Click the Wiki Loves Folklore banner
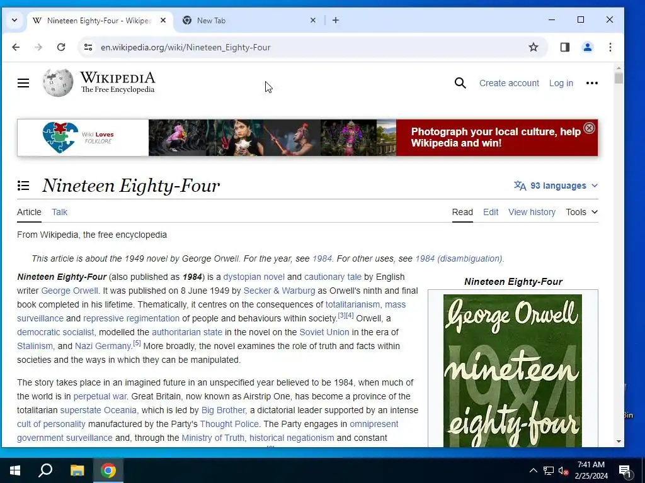The height and width of the screenshot is (483, 645). [x=307, y=138]
